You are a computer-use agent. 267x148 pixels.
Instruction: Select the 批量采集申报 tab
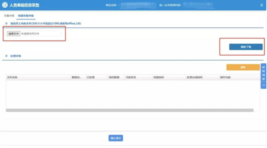[x=26, y=16]
